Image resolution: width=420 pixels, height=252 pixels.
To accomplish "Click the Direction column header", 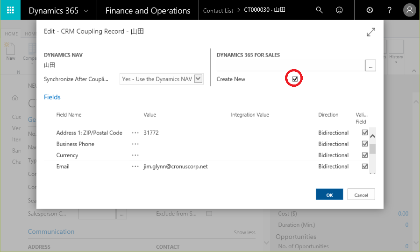I will tap(328, 115).
